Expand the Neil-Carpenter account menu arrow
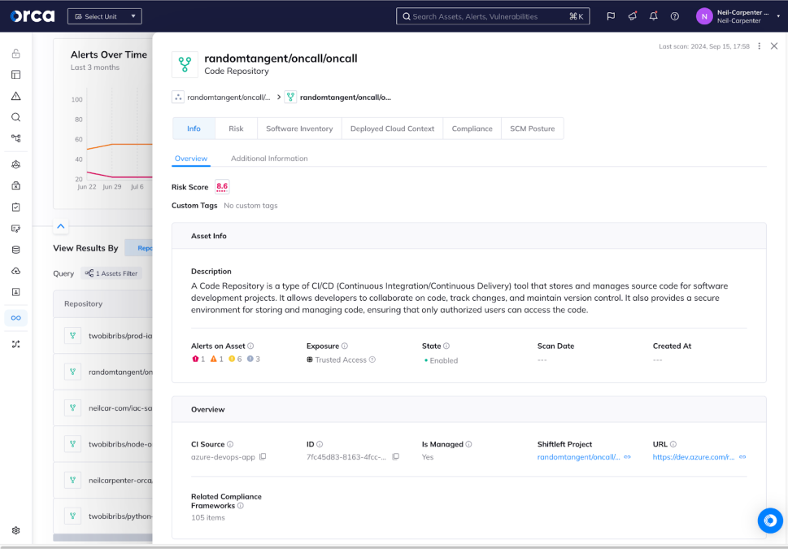 point(778,16)
